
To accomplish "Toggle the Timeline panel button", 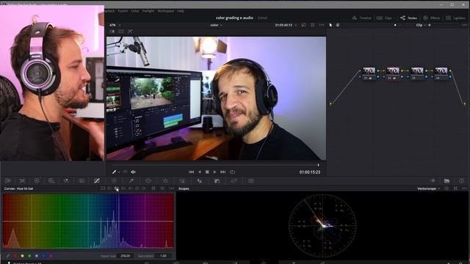I will [x=362, y=18].
